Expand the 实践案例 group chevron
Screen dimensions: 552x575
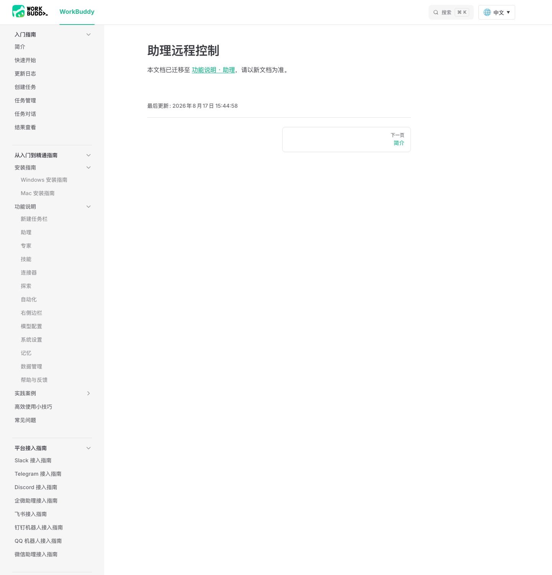point(89,393)
